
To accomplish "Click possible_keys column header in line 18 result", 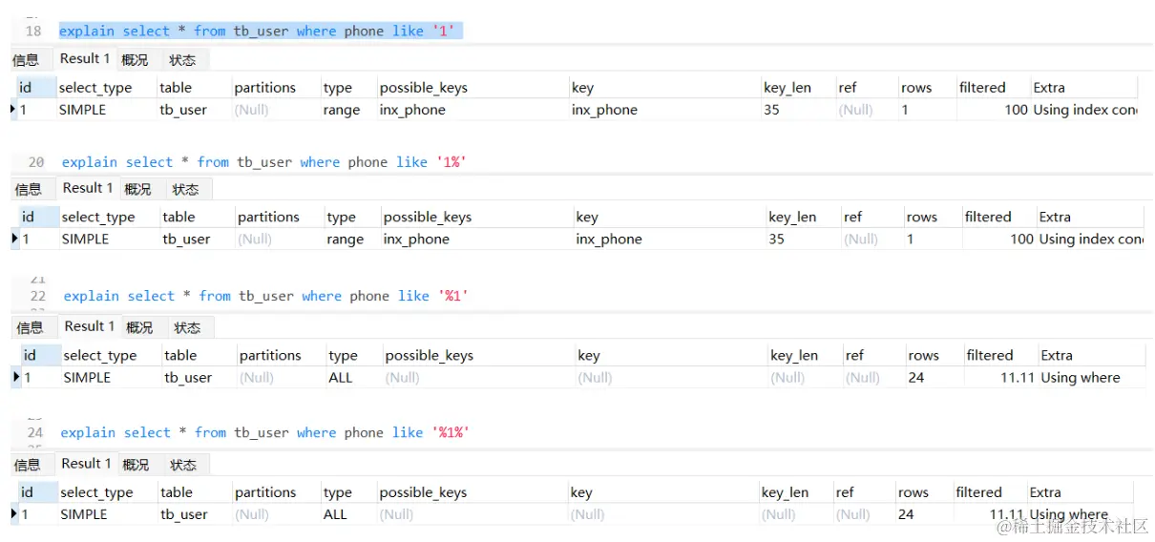I will pos(424,88).
